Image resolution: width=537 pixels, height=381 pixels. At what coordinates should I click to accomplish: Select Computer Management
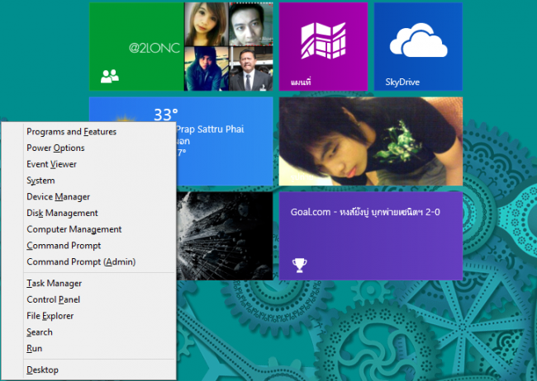click(74, 229)
